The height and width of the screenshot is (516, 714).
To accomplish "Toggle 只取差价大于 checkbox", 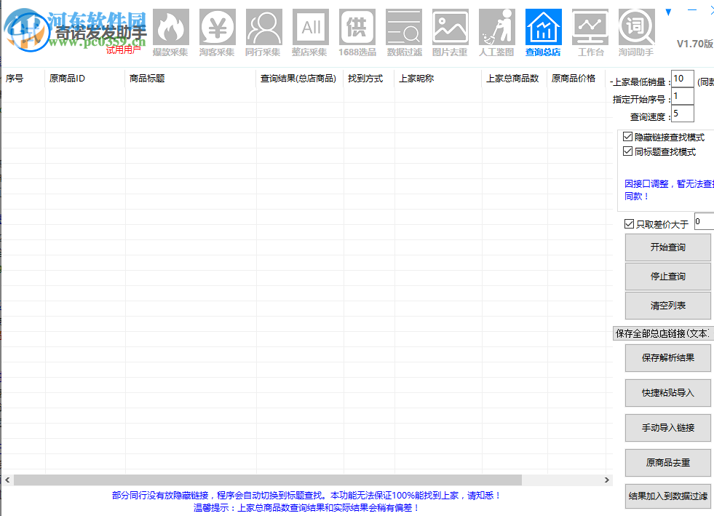I will (630, 223).
